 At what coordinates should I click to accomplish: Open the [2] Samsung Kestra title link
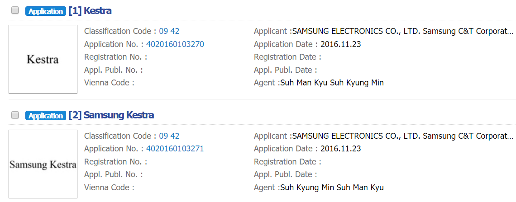pyautogui.click(x=111, y=115)
